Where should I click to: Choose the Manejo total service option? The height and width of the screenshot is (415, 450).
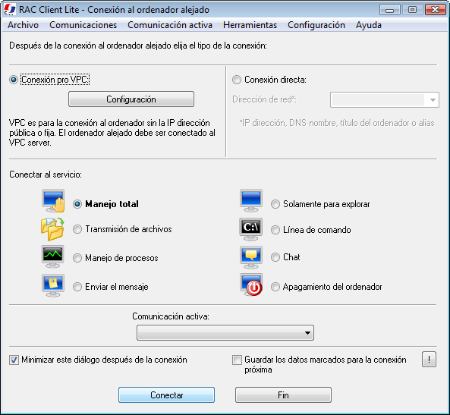(x=77, y=204)
